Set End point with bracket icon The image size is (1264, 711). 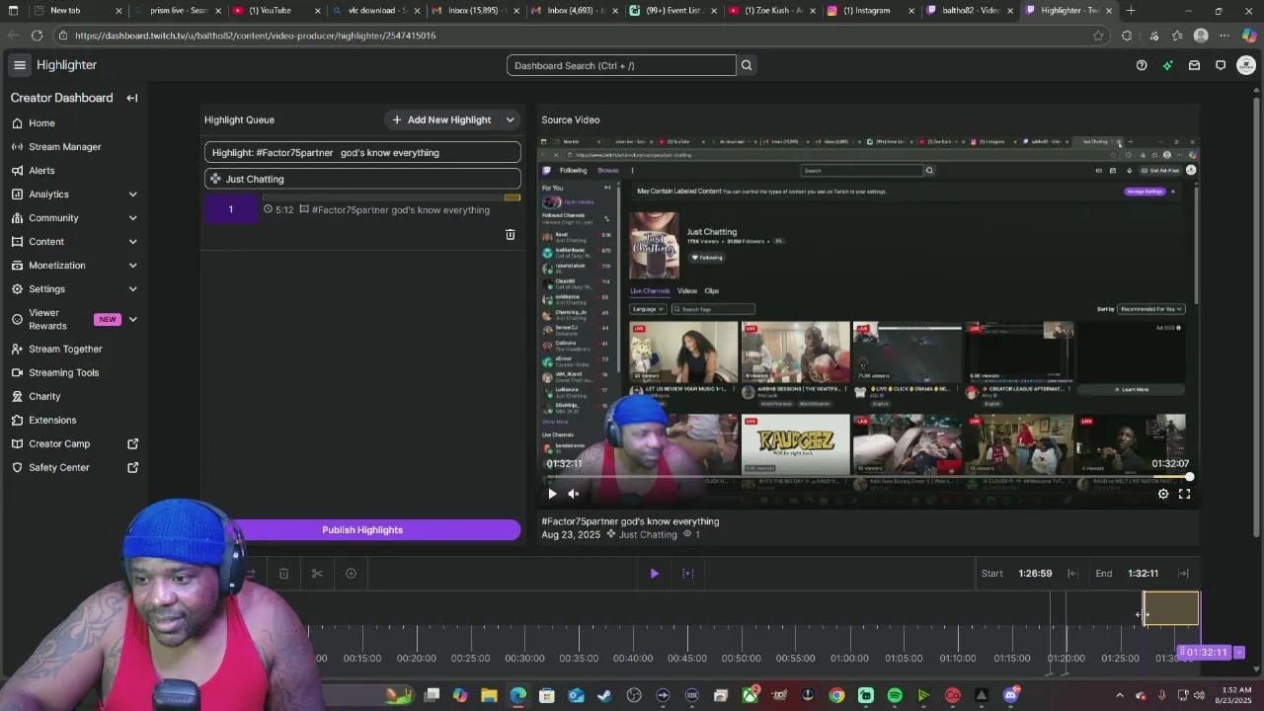tap(1183, 574)
